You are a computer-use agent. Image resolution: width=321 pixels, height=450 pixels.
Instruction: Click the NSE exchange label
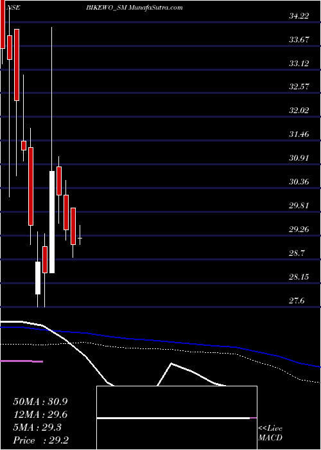pyautogui.click(x=14, y=8)
